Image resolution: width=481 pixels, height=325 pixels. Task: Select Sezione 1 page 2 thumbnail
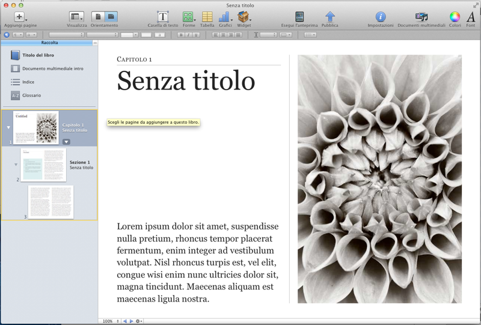(x=43, y=165)
